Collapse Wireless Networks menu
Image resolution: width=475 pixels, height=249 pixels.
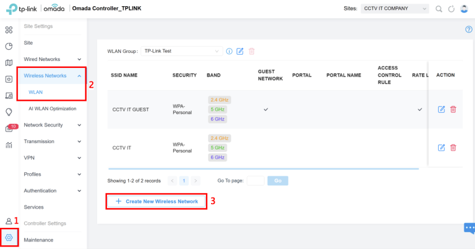click(52, 76)
